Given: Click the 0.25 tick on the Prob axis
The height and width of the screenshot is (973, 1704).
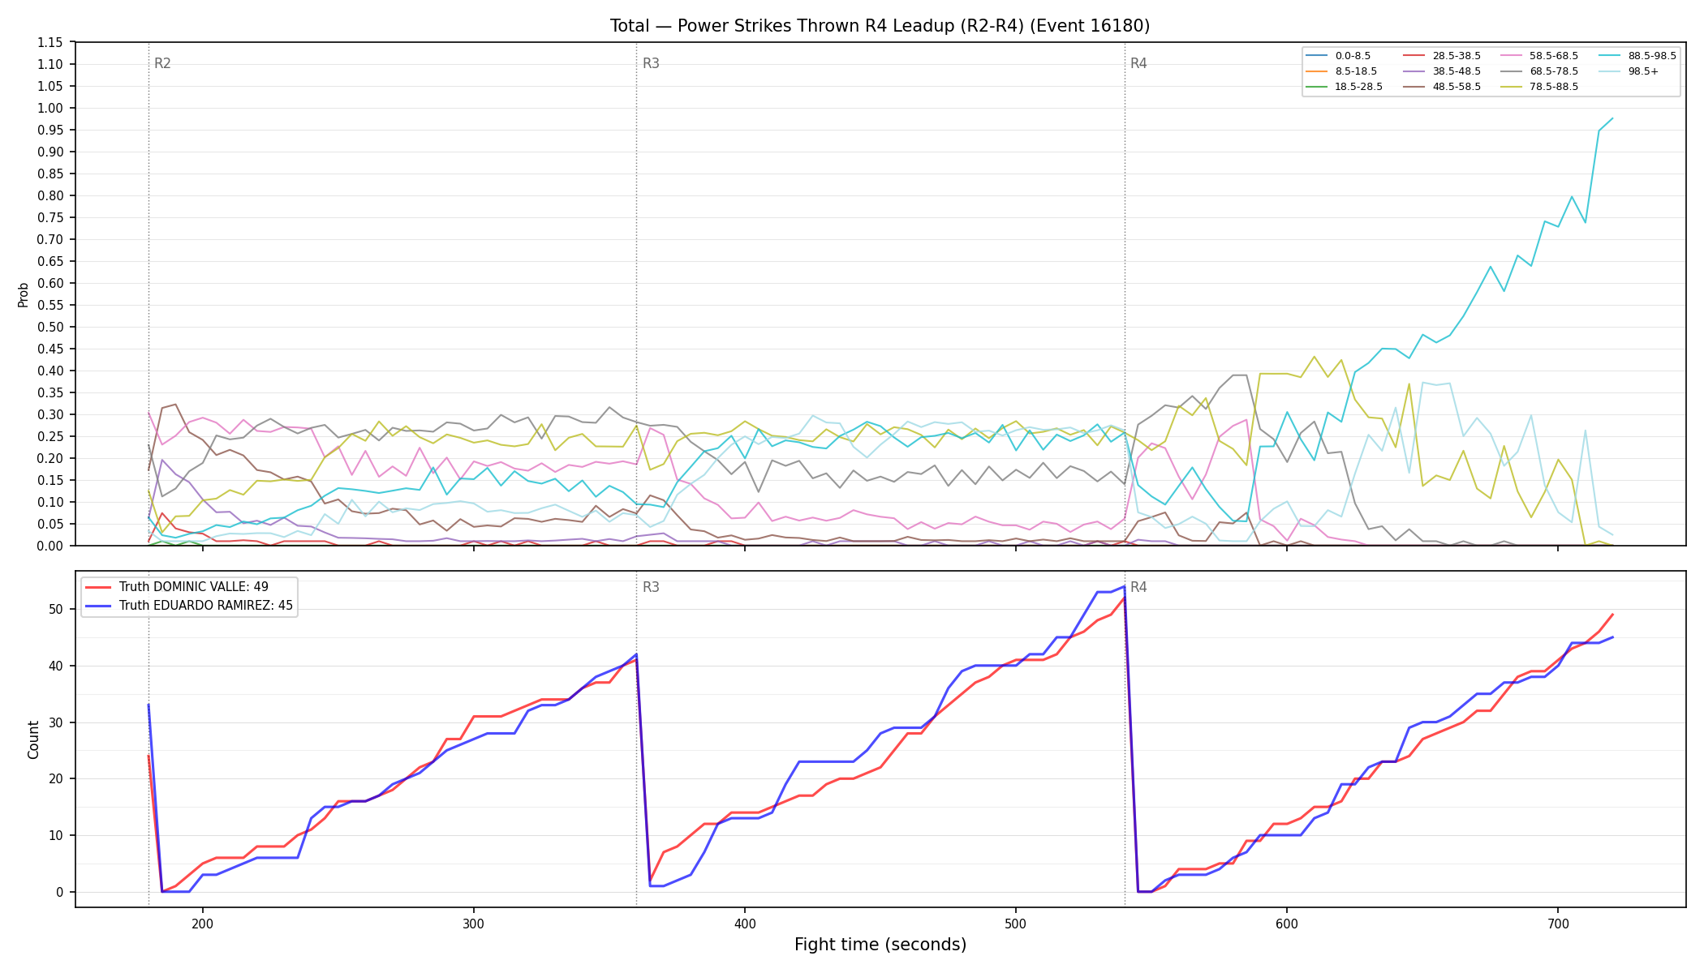Looking at the screenshot, I should tap(49, 436).
